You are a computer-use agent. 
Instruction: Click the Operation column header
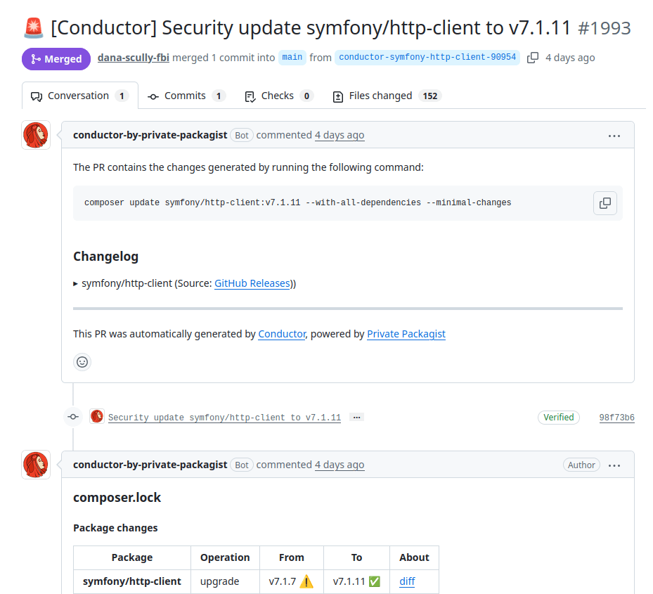pyautogui.click(x=226, y=557)
